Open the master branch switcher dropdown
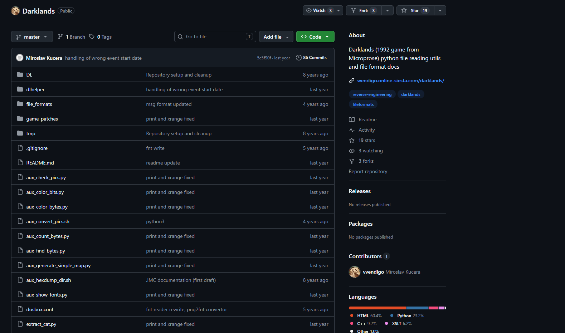The width and height of the screenshot is (565, 333). coord(32,36)
